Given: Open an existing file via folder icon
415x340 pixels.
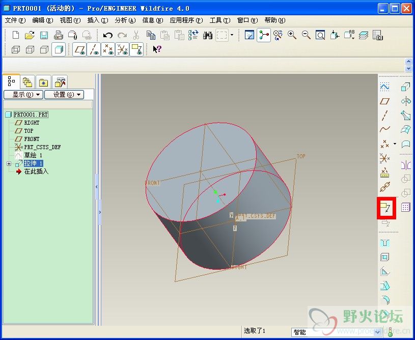Looking at the screenshot, I should point(30,35).
